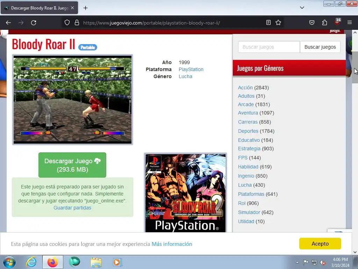Screen dimensions: 358x269
Task: Open the FPS genre category
Action: (243, 158)
